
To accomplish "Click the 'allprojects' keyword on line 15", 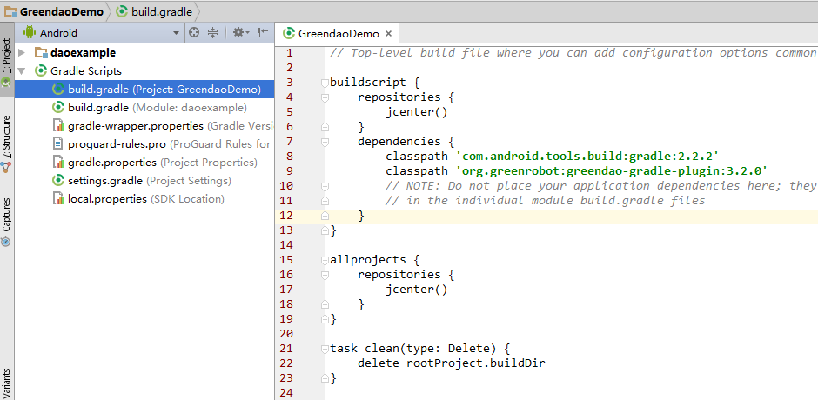I will [x=368, y=260].
